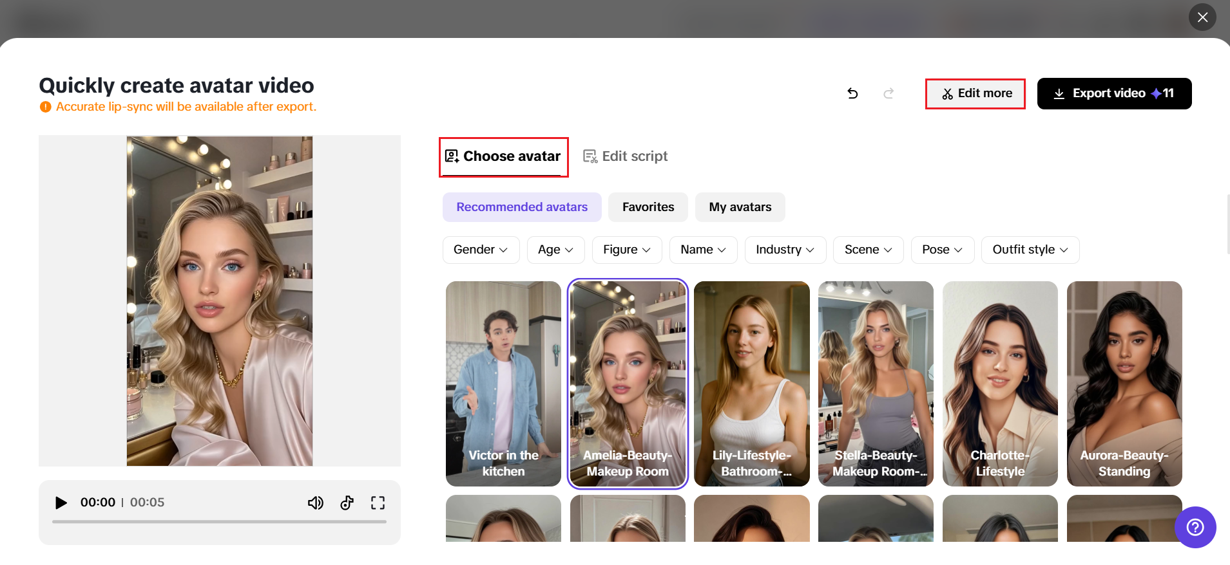The image size is (1230, 565).
Task: Click the redo arrow icon
Action: pyautogui.click(x=889, y=93)
